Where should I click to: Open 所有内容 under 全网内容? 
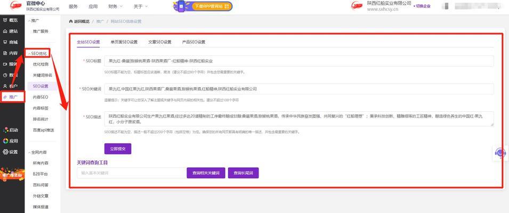tap(41, 163)
